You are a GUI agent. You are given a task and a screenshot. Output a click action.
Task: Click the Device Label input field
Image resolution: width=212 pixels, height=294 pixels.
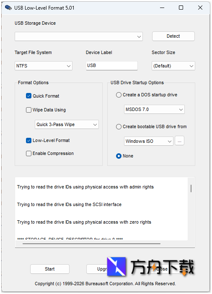[x=111, y=66]
